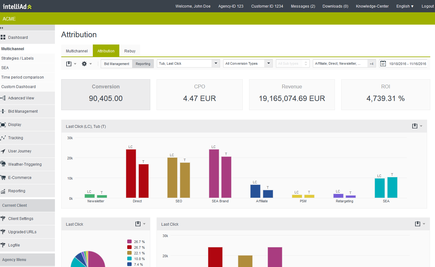Click the export icon in the filter toolbar
435x267 pixels.
(x=69, y=64)
